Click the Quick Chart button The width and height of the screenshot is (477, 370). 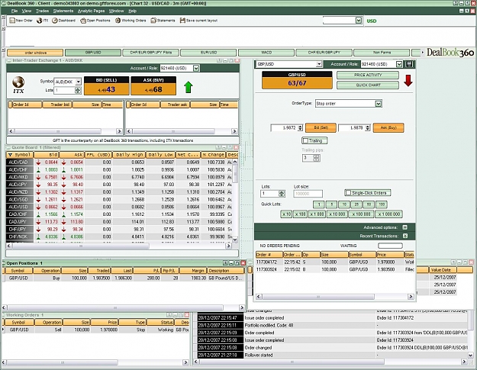368,85
